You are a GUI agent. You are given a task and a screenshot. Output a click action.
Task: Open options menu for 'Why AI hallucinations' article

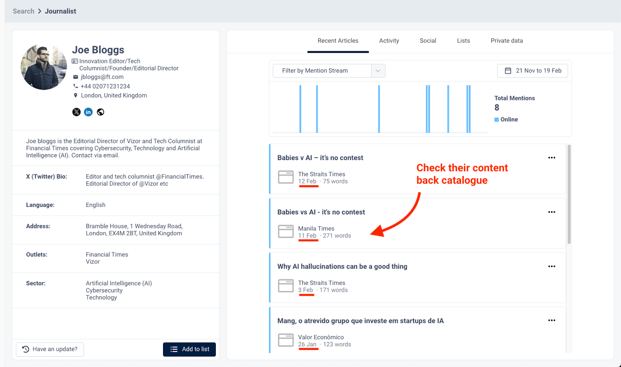(x=552, y=266)
